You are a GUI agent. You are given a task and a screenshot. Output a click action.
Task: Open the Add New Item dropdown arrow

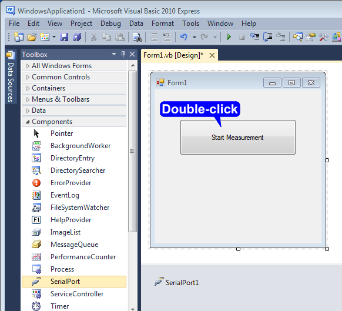point(54,37)
